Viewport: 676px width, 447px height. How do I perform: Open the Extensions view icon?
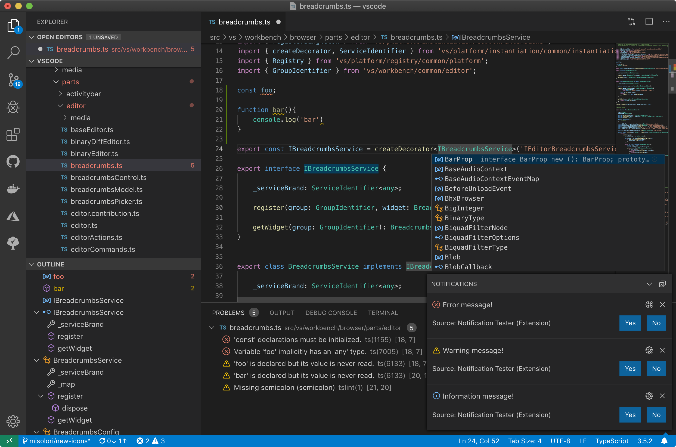13,134
